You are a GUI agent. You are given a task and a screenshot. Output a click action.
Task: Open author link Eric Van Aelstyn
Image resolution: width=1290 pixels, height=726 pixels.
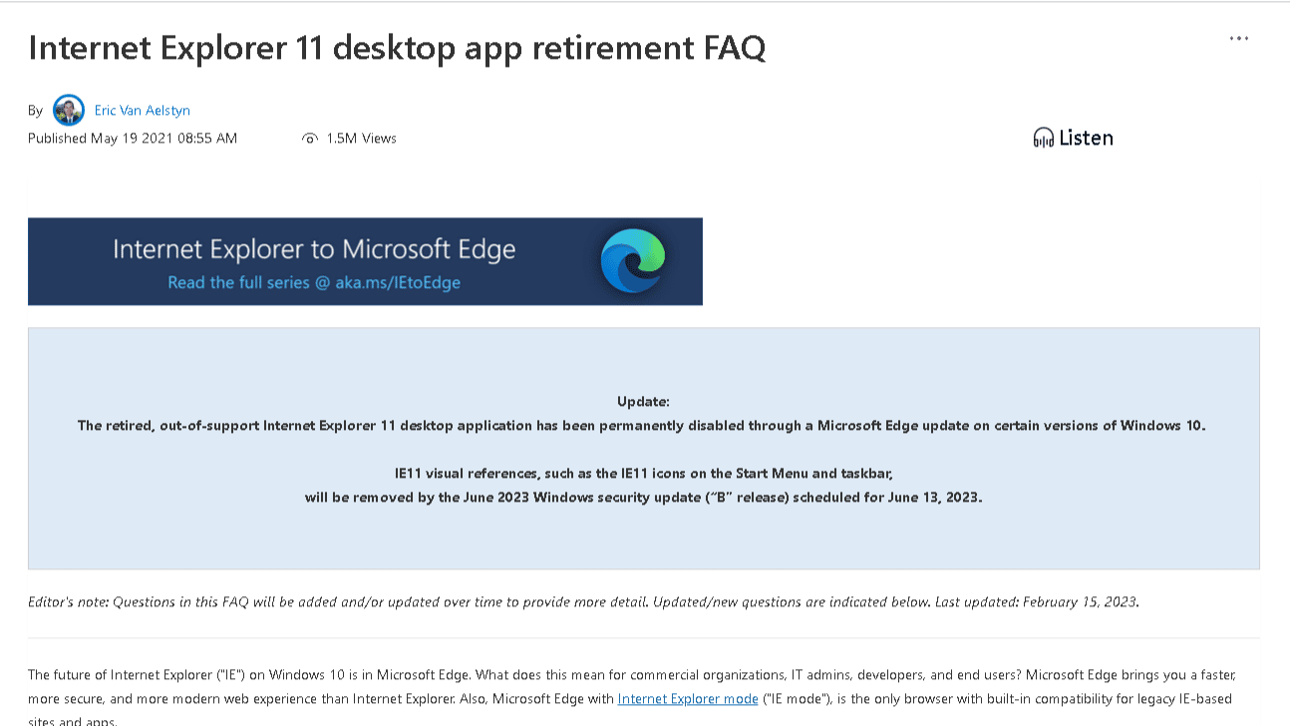[x=143, y=111]
